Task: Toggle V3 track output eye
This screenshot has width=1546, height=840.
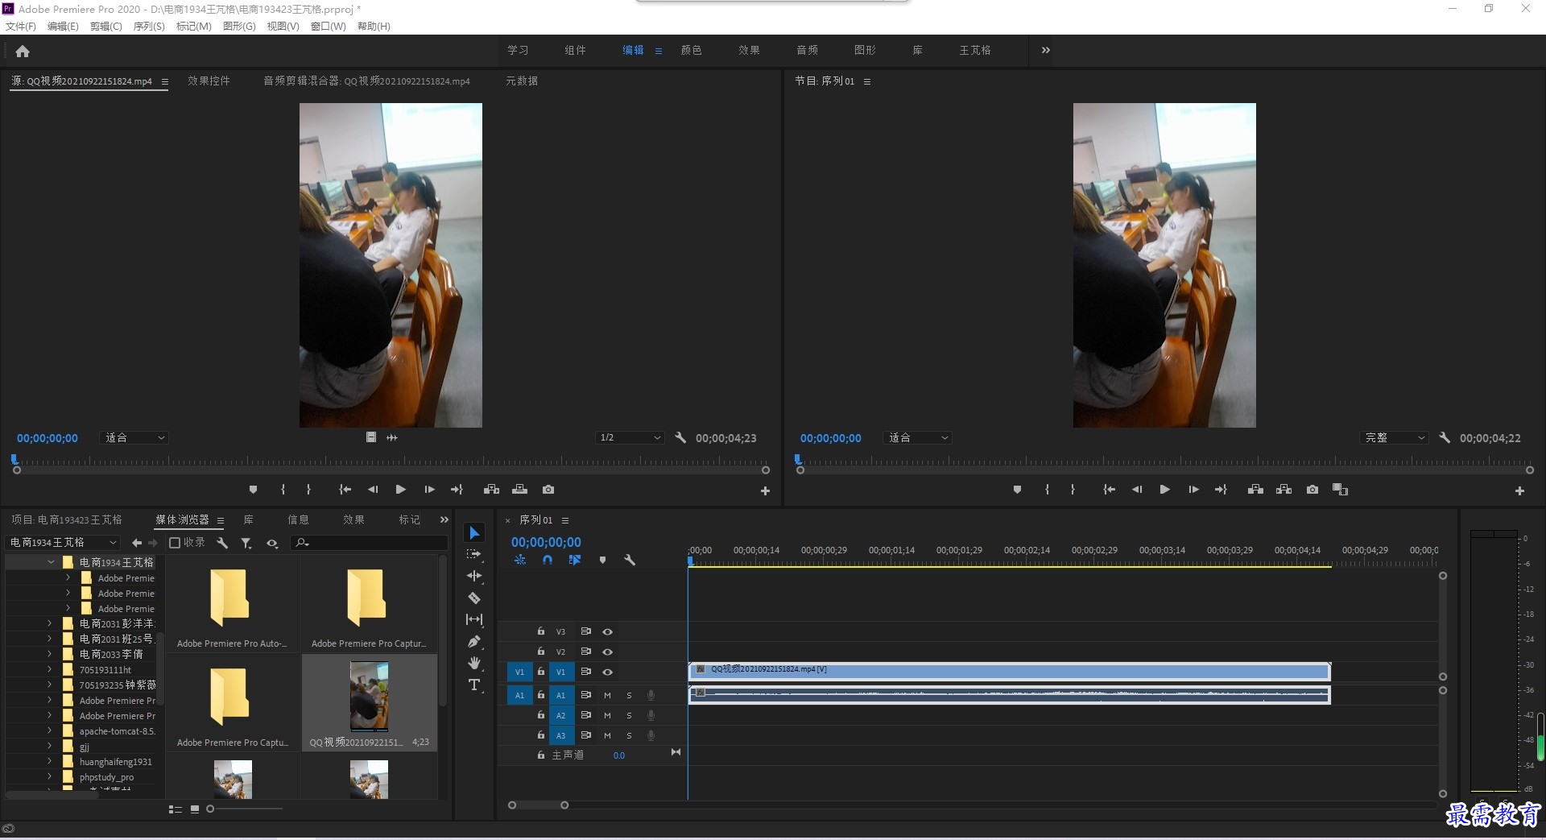Action: click(x=608, y=631)
